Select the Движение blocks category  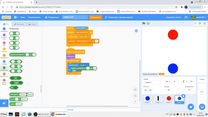coord(4,30)
